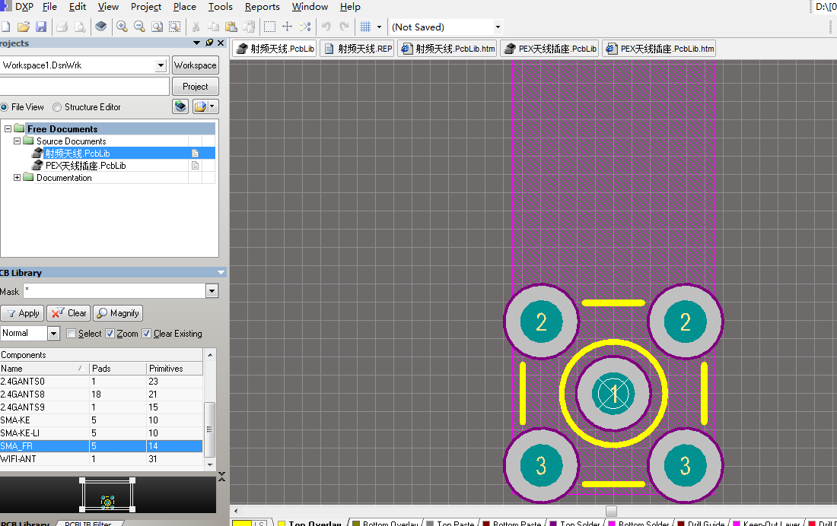The width and height of the screenshot is (837, 526).
Task: Open the Tools menu
Action: 221,7
